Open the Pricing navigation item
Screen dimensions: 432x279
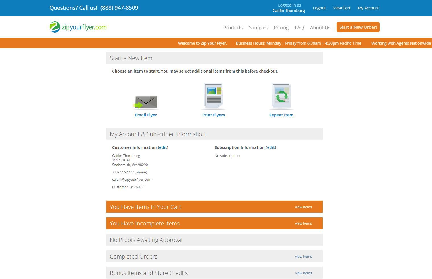click(x=281, y=28)
